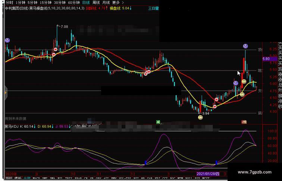Viewport: 282px width, 181px height.
Task: Select the MTM indicator tab
Action: click(x=180, y=178)
